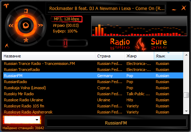The image size is (191, 132).
Task: Add station to favorites with star icon
Action: pyautogui.click(x=26, y=40)
